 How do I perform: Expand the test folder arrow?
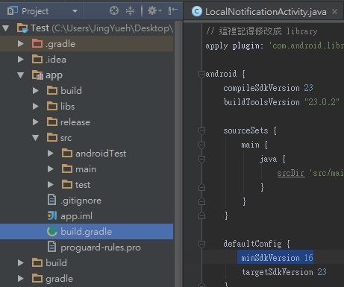[x=51, y=185]
